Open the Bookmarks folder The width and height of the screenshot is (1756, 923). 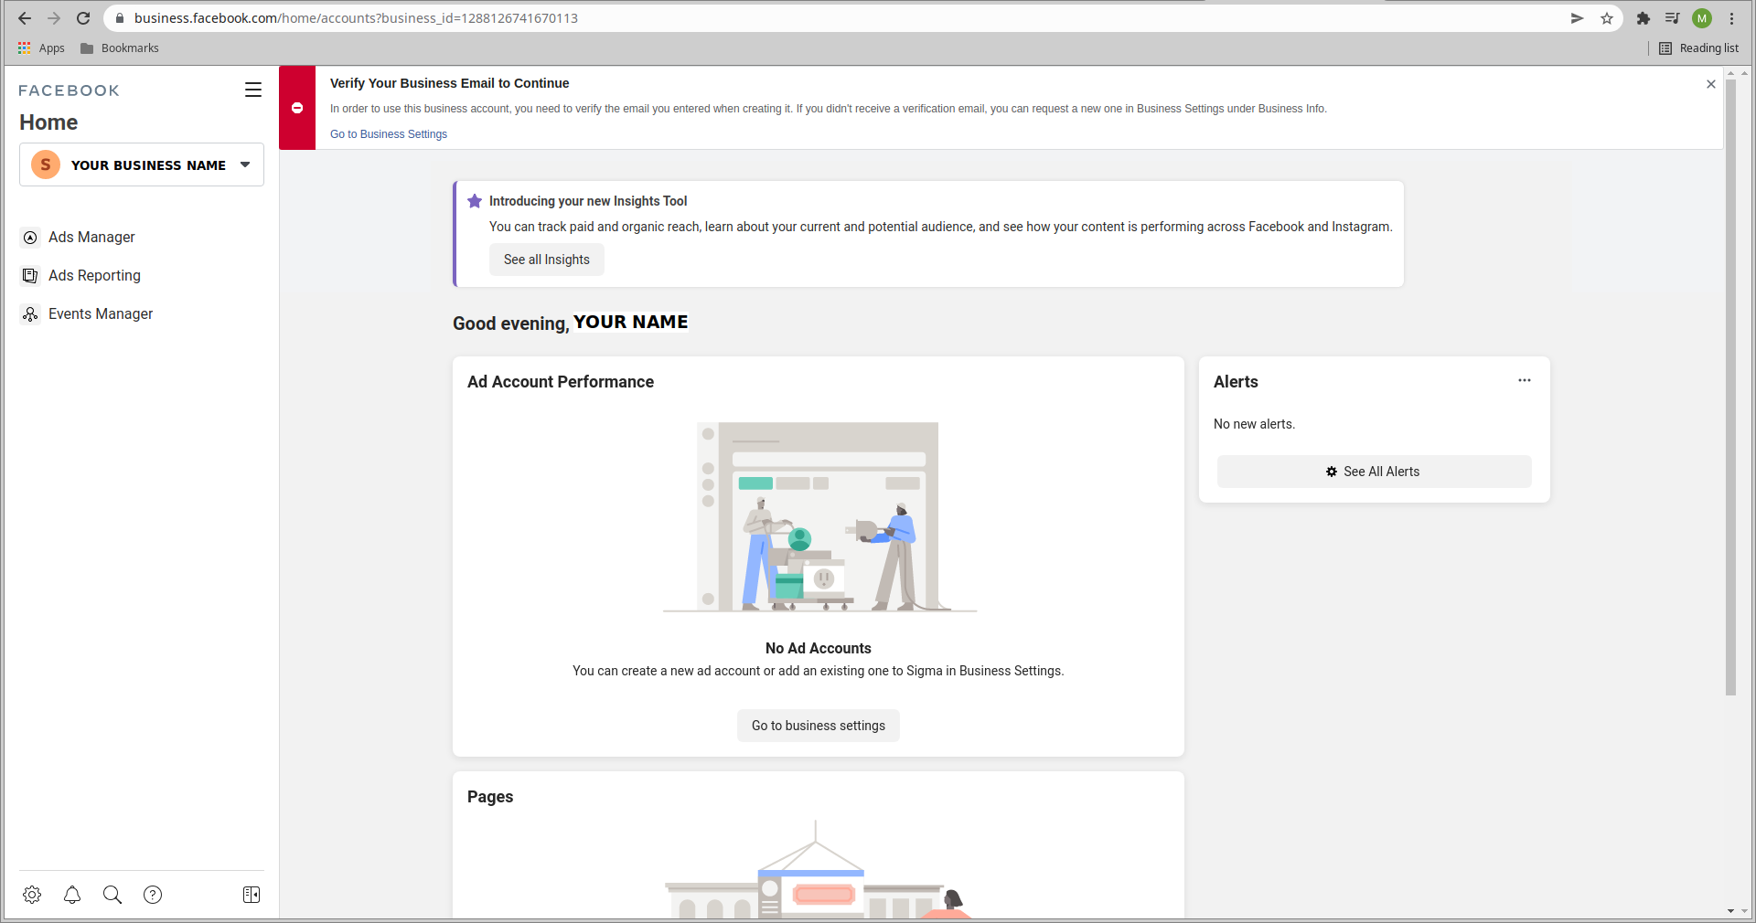coord(120,48)
